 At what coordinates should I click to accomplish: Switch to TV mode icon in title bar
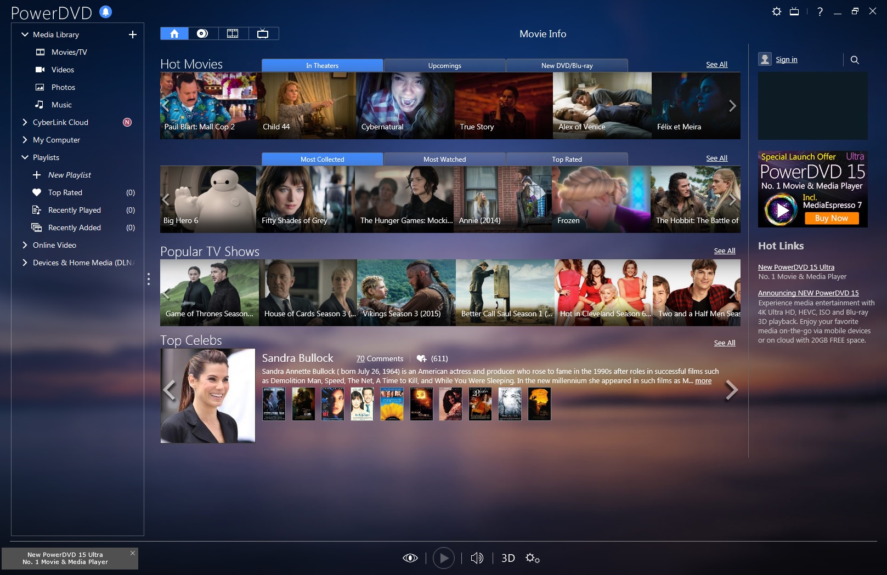[x=794, y=12]
